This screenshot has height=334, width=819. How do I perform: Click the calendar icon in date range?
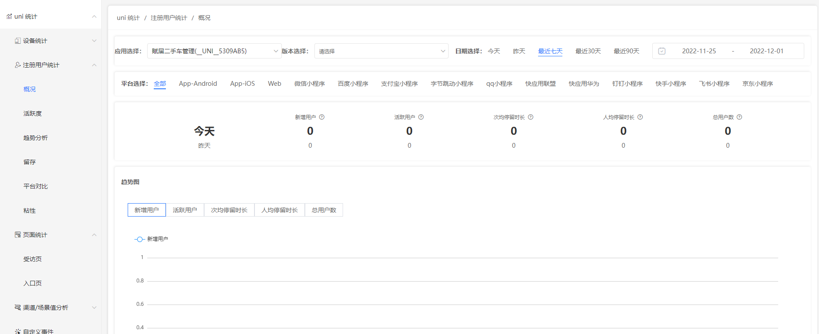(x=662, y=51)
